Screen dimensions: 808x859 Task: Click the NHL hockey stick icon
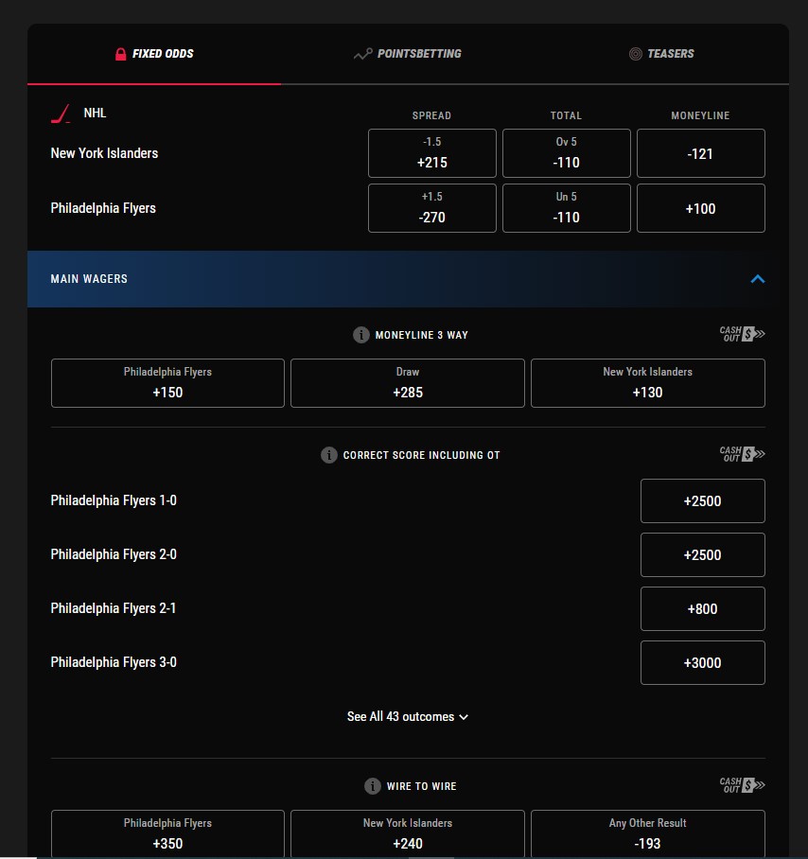(61, 114)
